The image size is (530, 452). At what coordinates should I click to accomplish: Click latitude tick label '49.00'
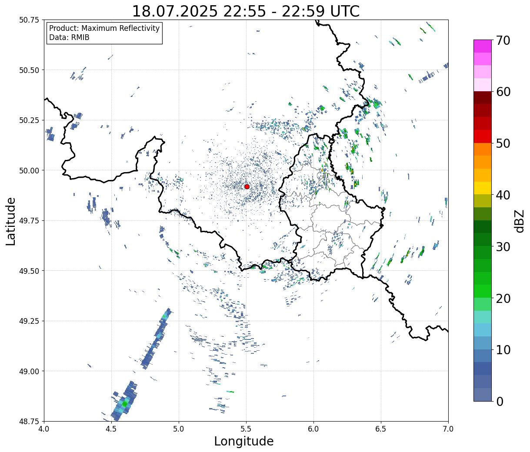(x=29, y=371)
